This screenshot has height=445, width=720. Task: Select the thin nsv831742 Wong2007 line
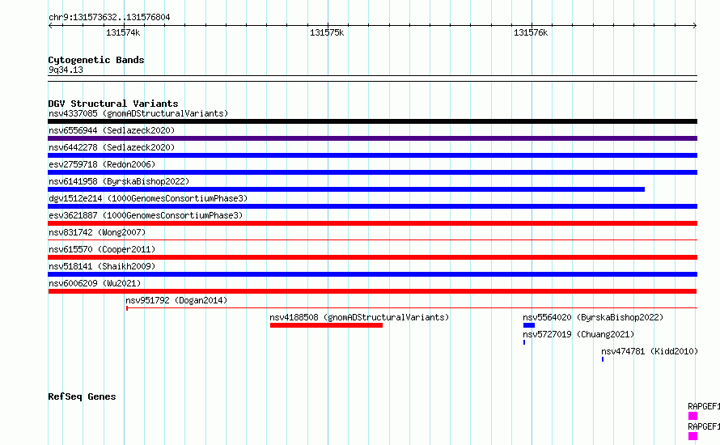pyautogui.click(x=372, y=239)
